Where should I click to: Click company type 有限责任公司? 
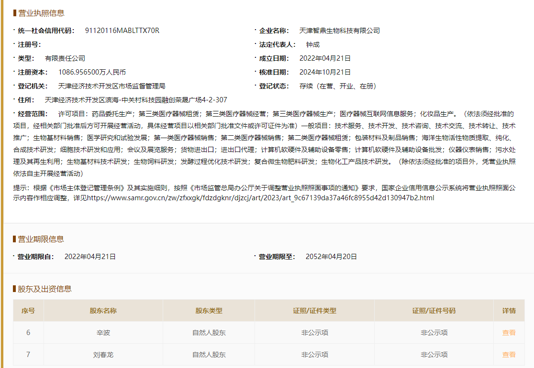pyautogui.click(x=65, y=58)
